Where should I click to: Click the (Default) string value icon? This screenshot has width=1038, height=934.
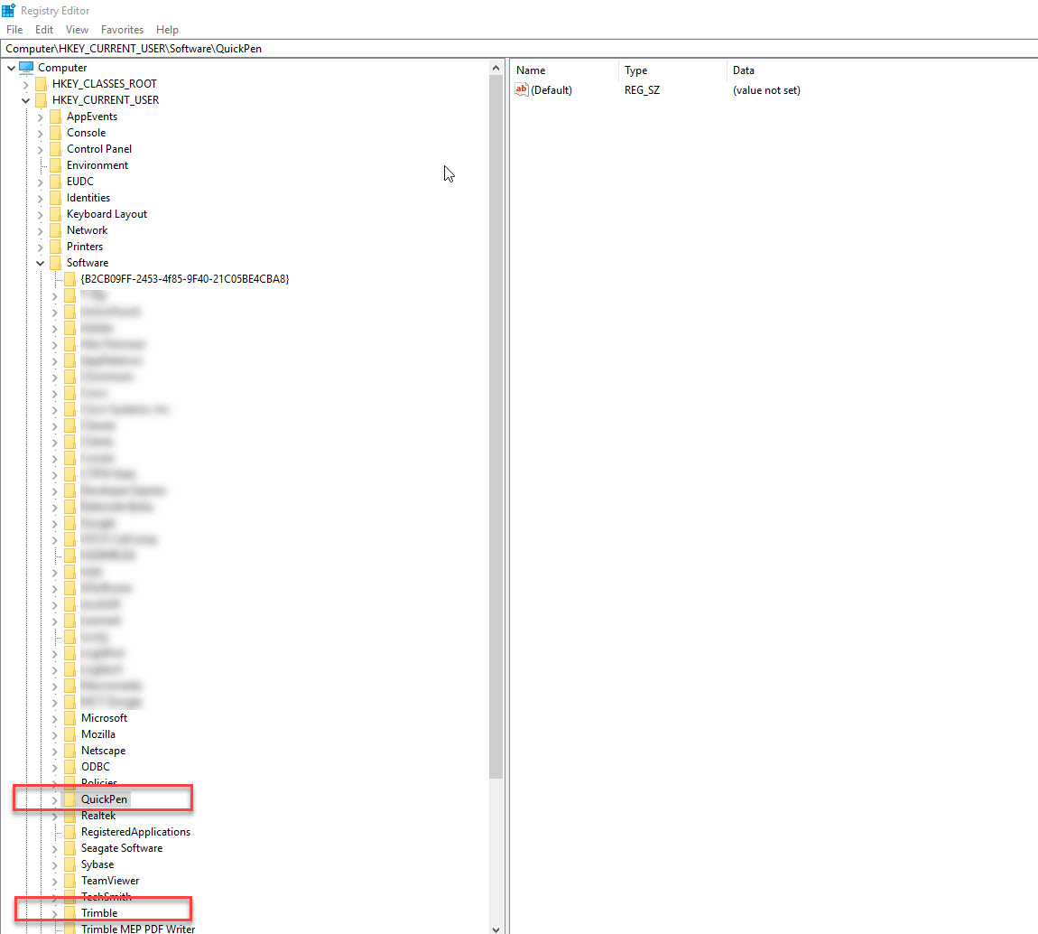coord(521,89)
